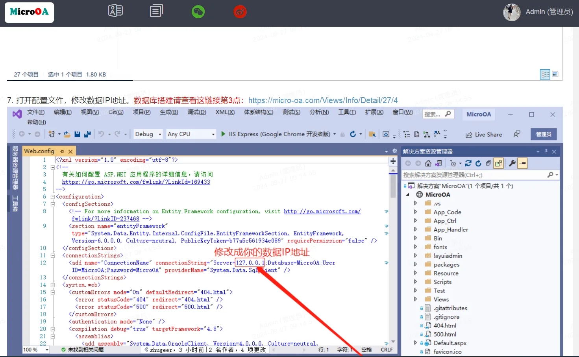
Task: Open the 生成(B) menu
Action: coord(169,112)
